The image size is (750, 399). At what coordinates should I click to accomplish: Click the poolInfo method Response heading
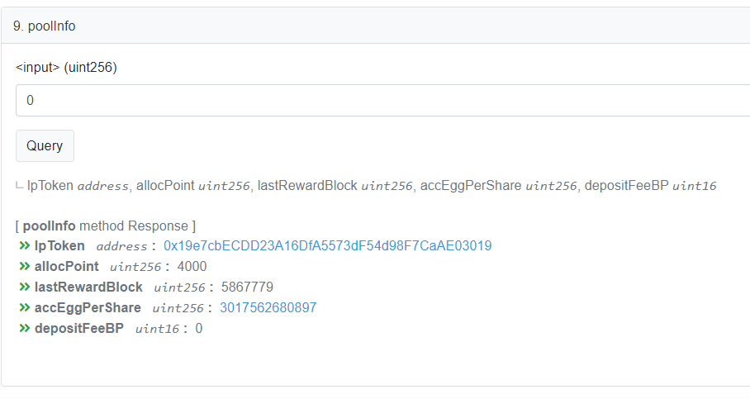tap(106, 226)
